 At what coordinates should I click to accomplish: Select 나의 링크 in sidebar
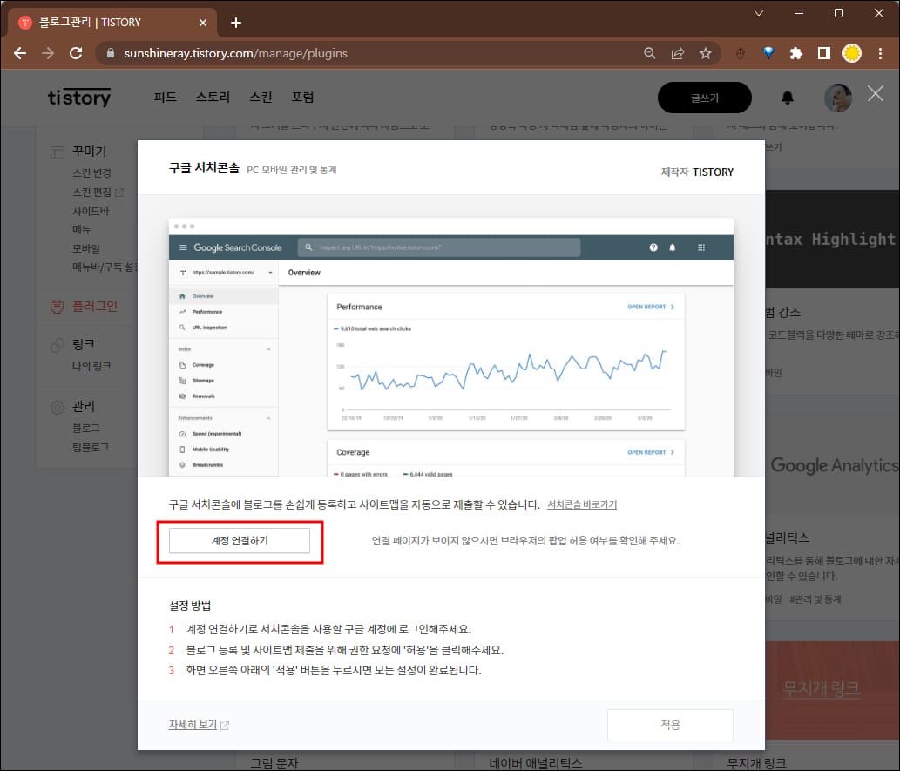click(91, 366)
